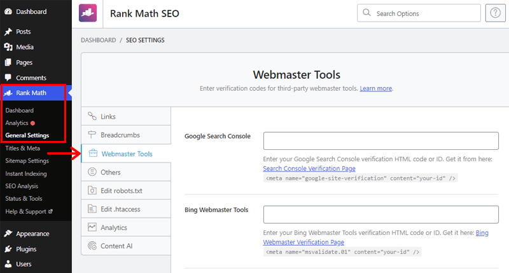Open the Content AI tab
Viewport: 509px width, 273px height.
[126, 246]
